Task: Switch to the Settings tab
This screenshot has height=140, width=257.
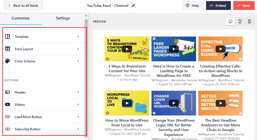Action: point(63,18)
